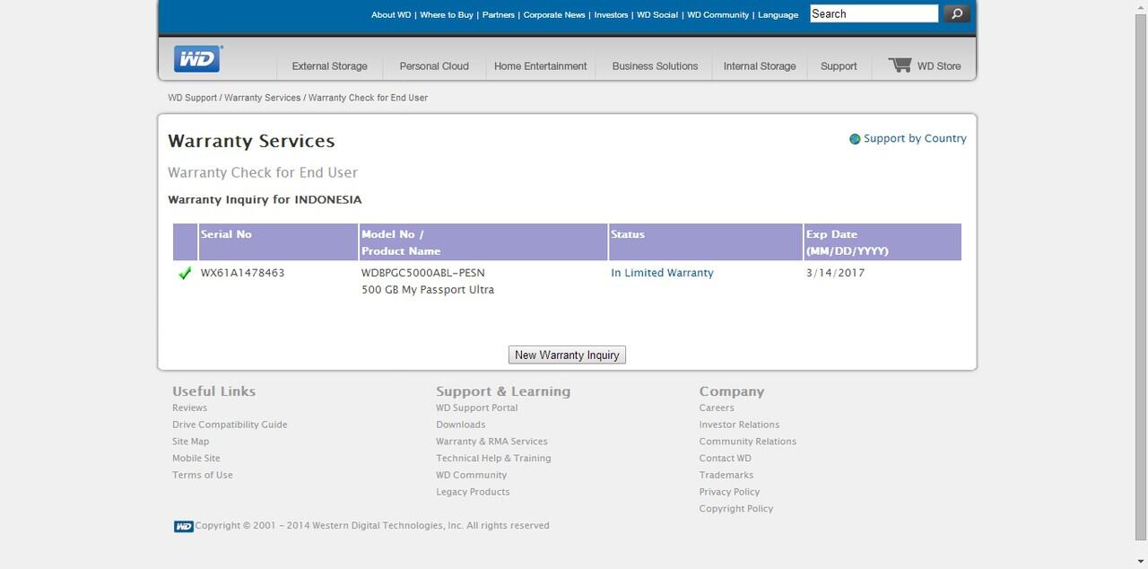Click the New Warranty Inquiry button
Screen dimensions: 1148x569
click(567, 355)
